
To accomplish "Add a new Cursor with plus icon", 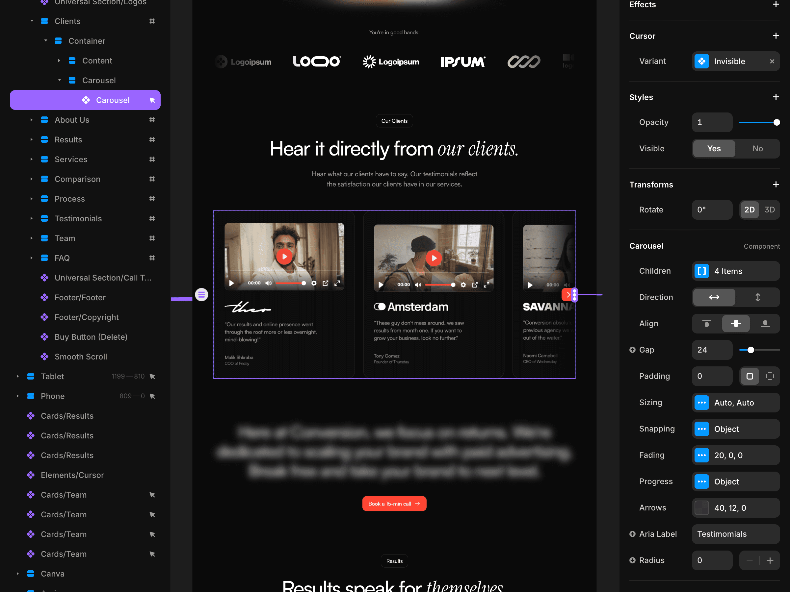I will pos(776,36).
